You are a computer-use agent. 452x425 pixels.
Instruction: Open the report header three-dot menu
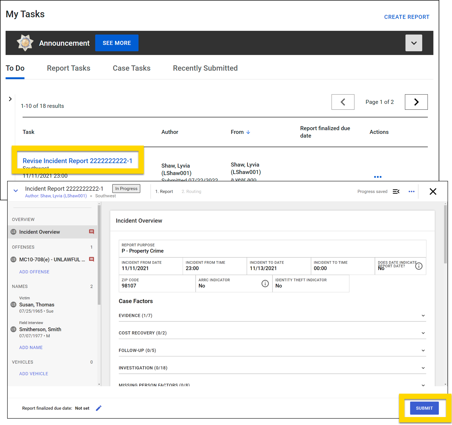pyautogui.click(x=411, y=192)
